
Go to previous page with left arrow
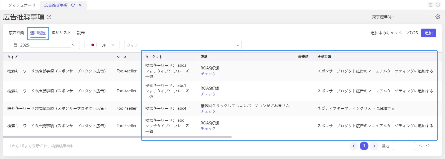click(x=354, y=146)
